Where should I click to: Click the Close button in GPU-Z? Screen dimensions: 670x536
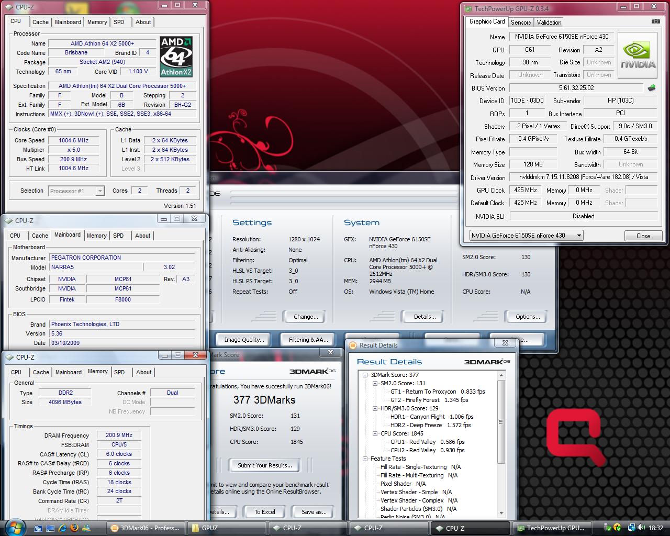coord(643,236)
